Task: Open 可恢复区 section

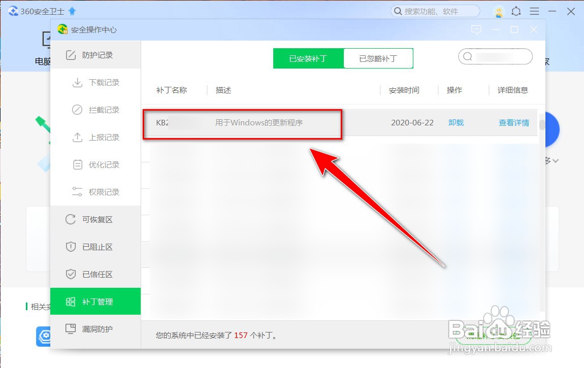Action: pyautogui.click(x=95, y=220)
